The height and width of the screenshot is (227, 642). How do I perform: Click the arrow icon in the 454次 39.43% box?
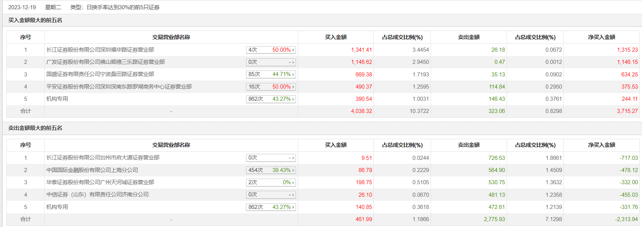[x=293, y=170]
